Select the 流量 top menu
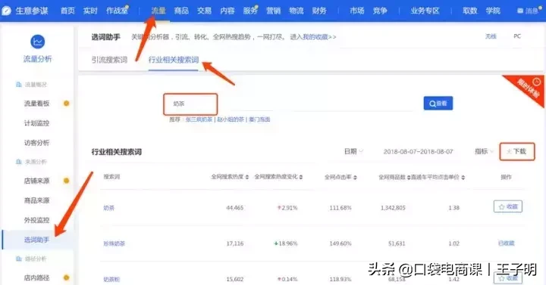This screenshot has width=546, height=285. (x=158, y=11)
